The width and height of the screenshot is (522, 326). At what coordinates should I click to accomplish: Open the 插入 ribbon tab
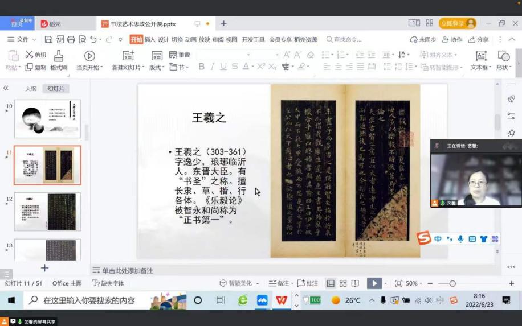149,39
